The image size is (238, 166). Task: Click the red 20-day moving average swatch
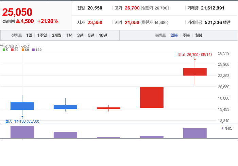tap(13, 50)
